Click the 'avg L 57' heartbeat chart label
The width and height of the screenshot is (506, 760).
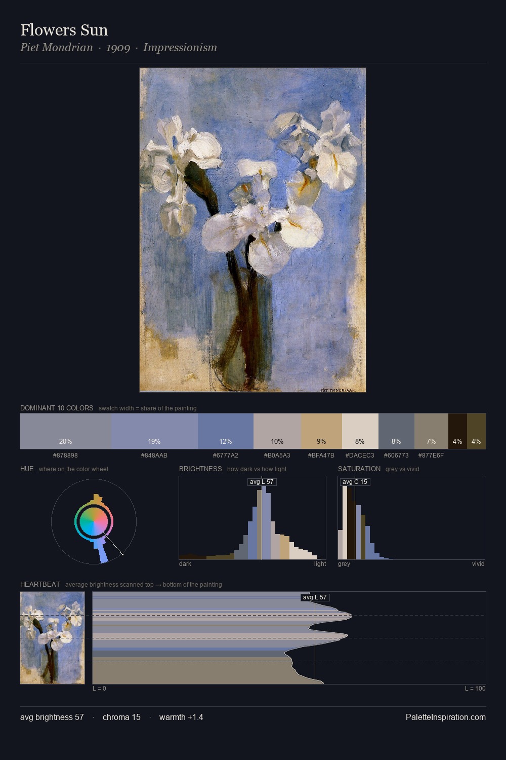[315, 597]
